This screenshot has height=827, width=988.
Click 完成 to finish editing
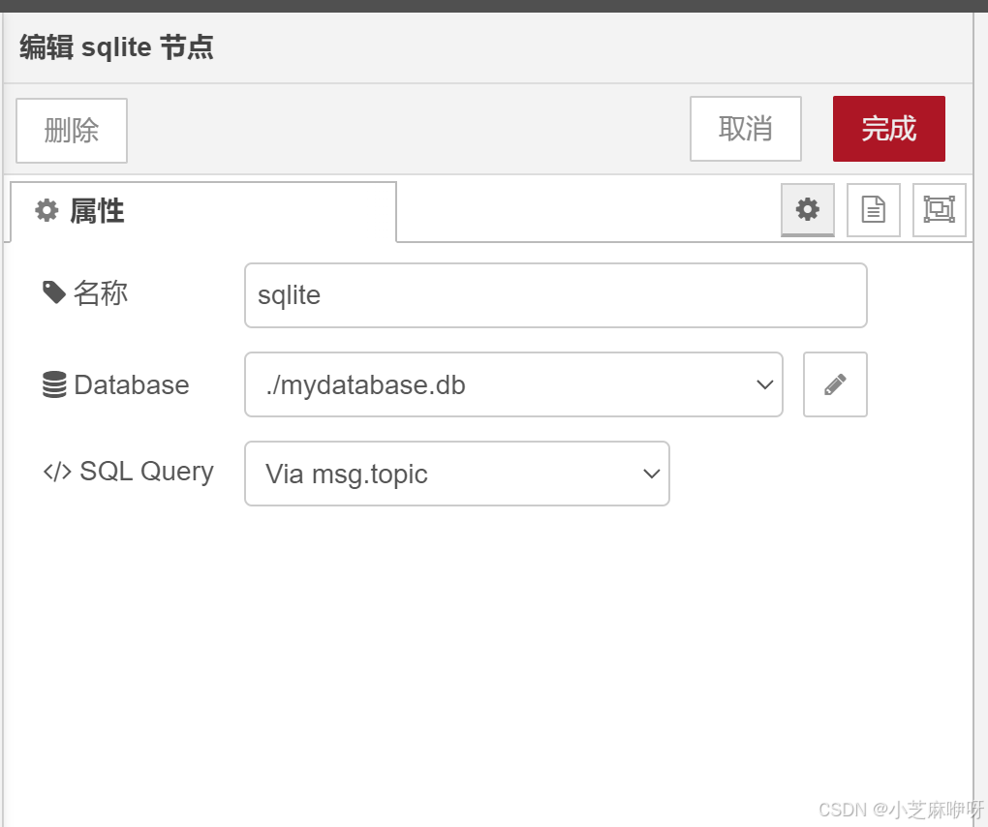click(x=888, y=129)
